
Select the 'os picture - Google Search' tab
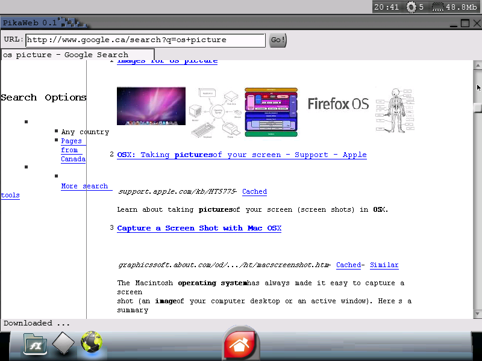[78, 55]
